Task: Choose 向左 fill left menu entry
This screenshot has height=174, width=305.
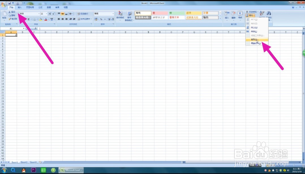Action: pos(257,31)
